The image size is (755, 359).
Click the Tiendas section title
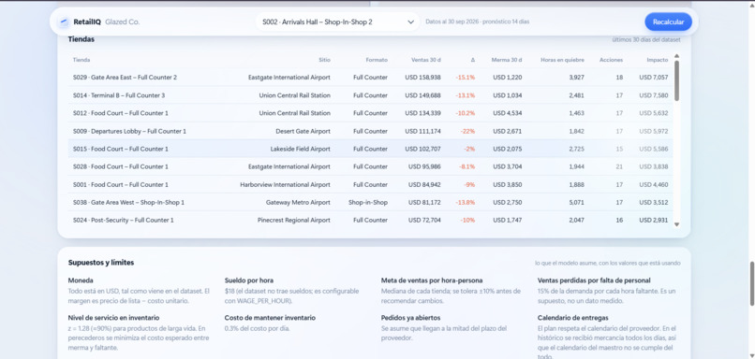[x=81, y=39]
